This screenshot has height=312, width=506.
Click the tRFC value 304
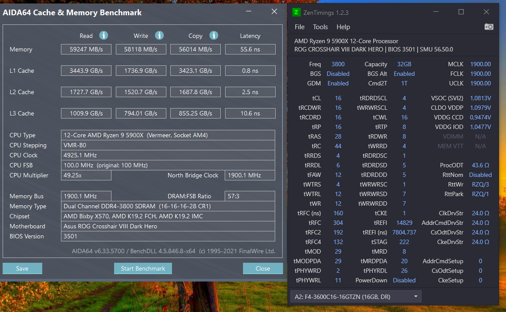pos(338,223)
